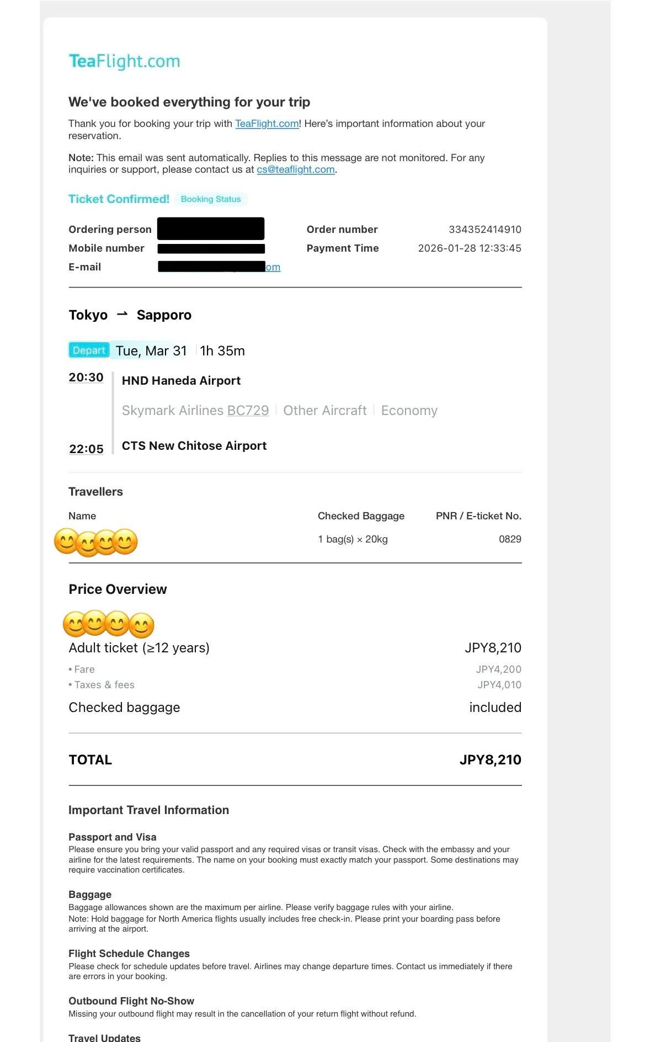
Task: Click the Outbound Flight No-Show heading
Action: [131, 1001]
